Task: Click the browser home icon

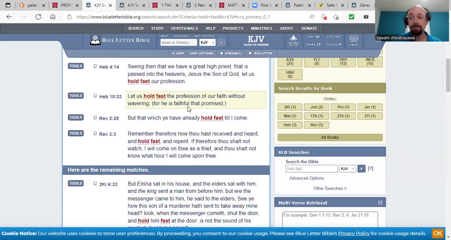Action: [x=53, y=17]
